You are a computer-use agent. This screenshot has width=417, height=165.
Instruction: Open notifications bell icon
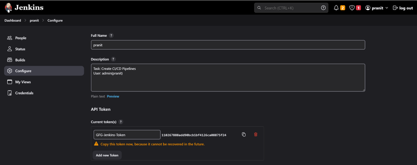(x=336, y=8)
